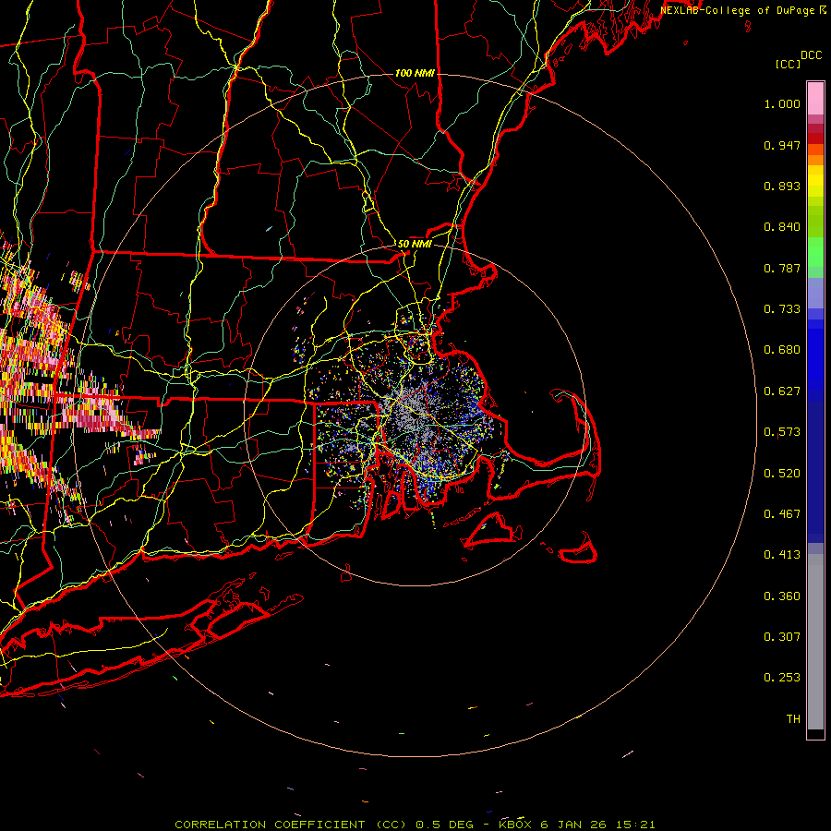Select the 0.893 scale value
This screenshot has height=831, width=831.
click(782, 186)
